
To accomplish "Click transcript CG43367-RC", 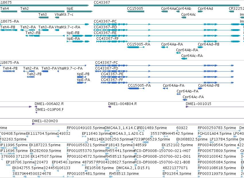I will 167,24.
